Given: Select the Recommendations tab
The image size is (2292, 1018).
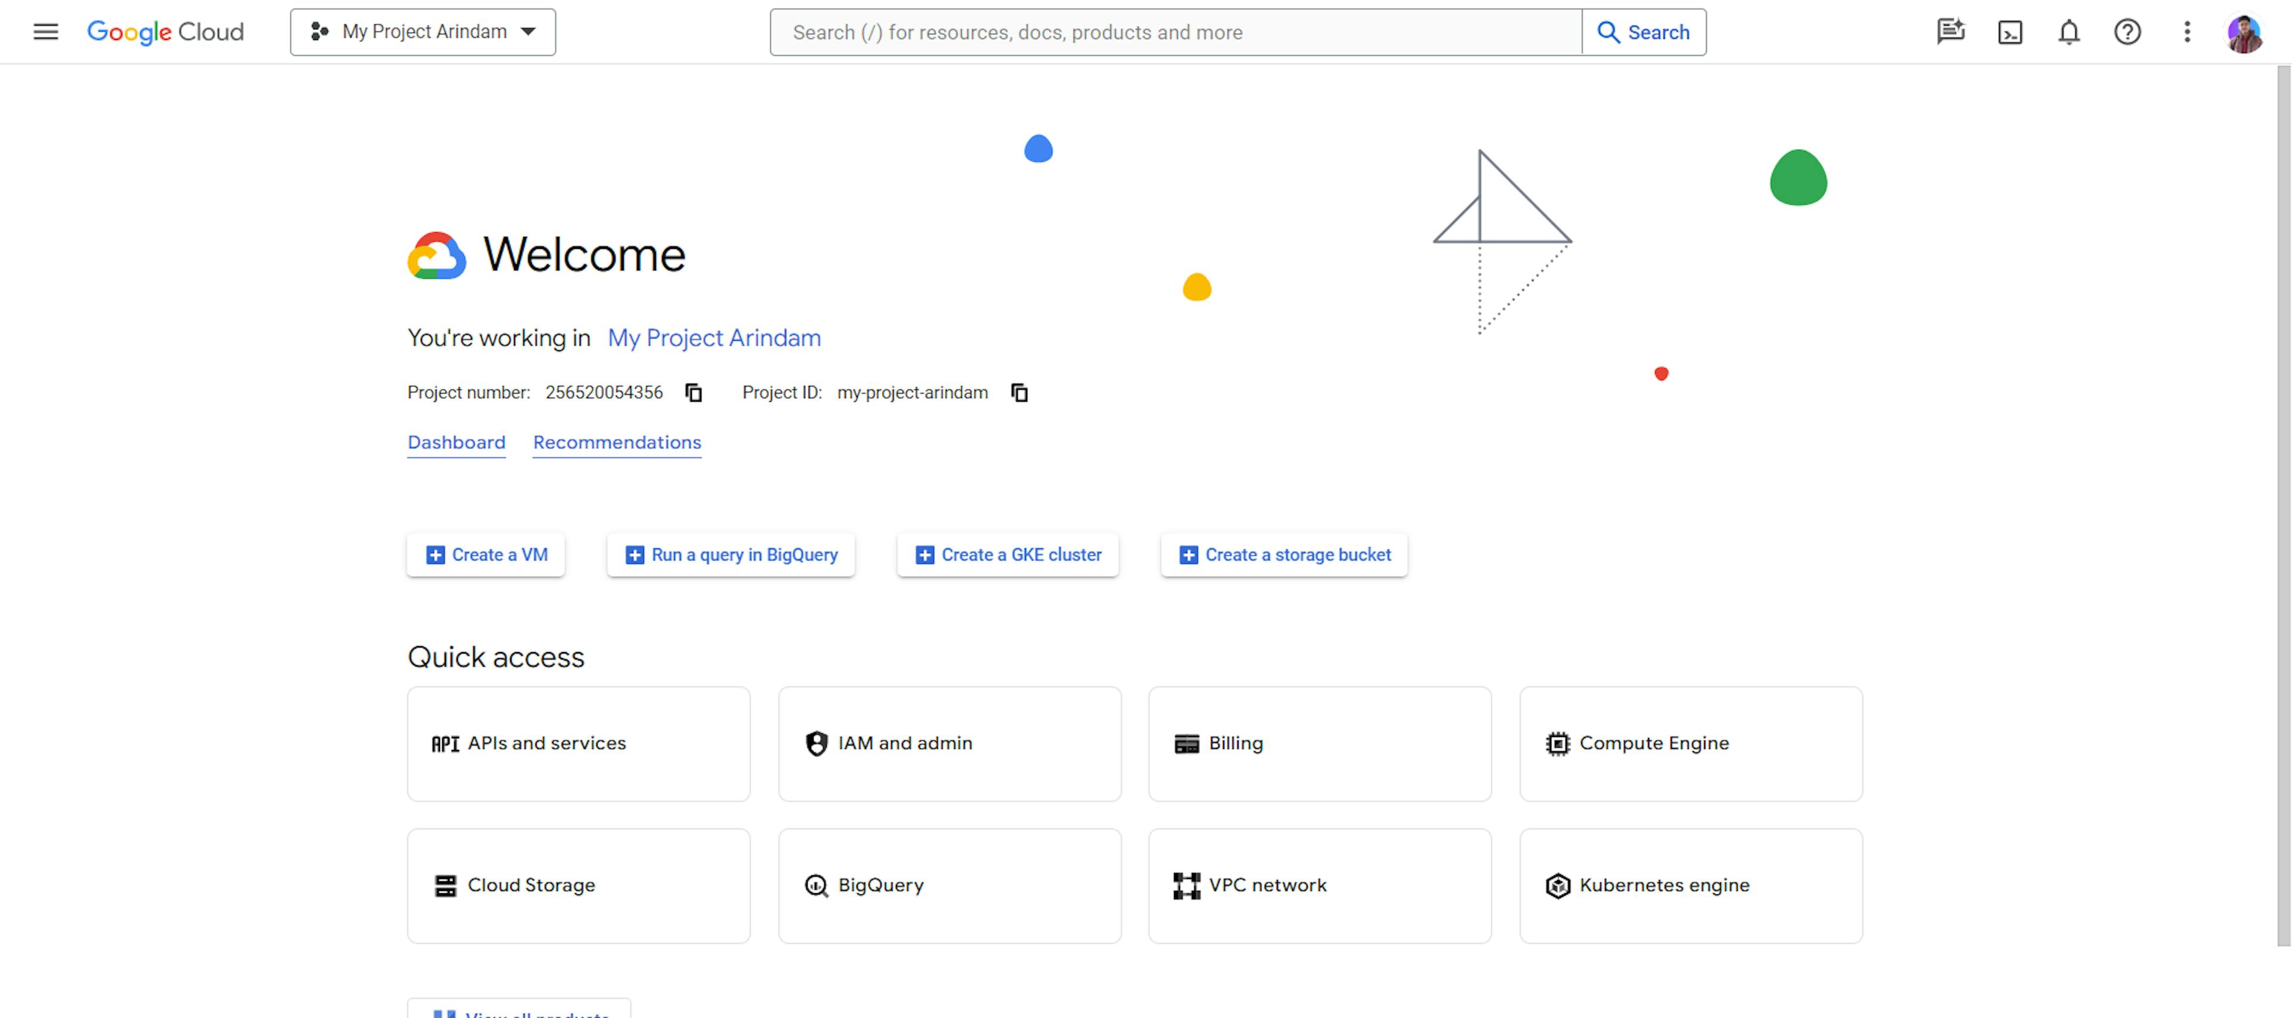Looking at the screenshot, I should (617, 441).
